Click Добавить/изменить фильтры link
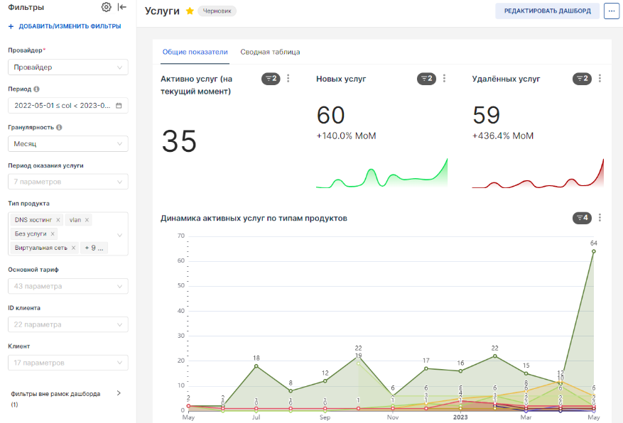Viewport: 623px width, 423px height. pos(64,26)
